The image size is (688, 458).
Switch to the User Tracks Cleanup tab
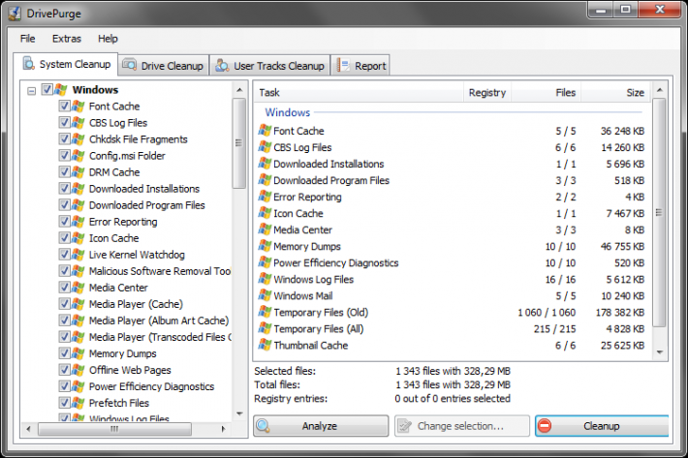point(270,65)
